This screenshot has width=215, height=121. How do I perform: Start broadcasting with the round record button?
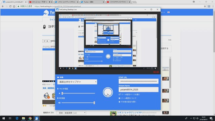pyautogui.click(x=108, y=92)
